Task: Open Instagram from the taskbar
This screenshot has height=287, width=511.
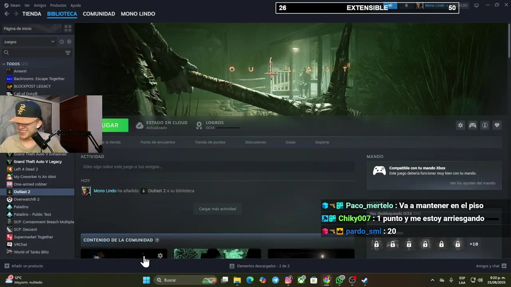Action: coord(288,280)
